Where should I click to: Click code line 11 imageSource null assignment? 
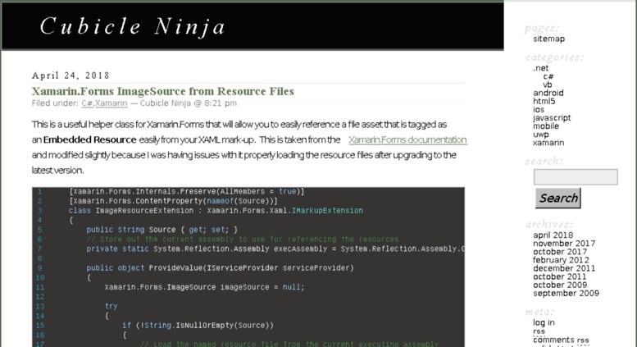[x=204, y=287]
